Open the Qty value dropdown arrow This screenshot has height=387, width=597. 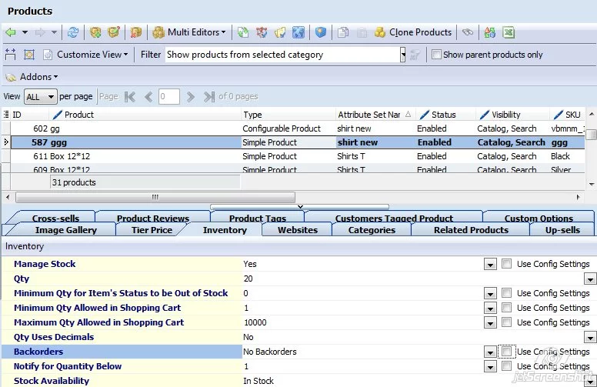tap(590, 279)
